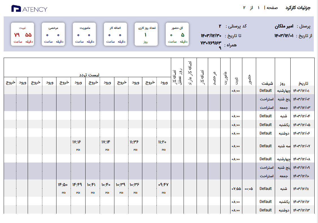Click the 07:55 absence value
Screen dimensions: 318x223
click(236, 189)
